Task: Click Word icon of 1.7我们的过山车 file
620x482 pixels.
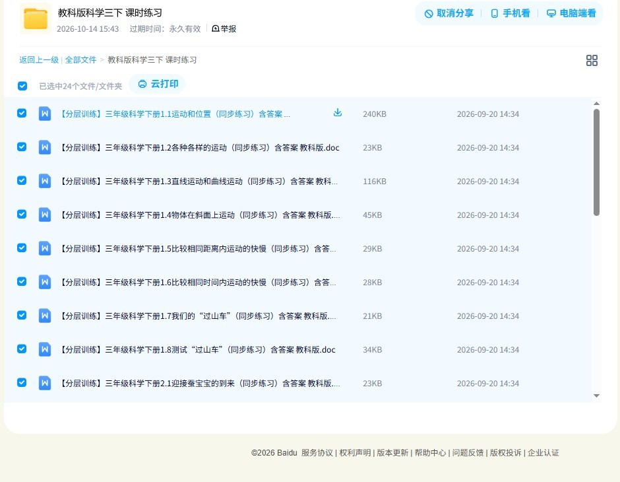Action: (x=45, y=316)
